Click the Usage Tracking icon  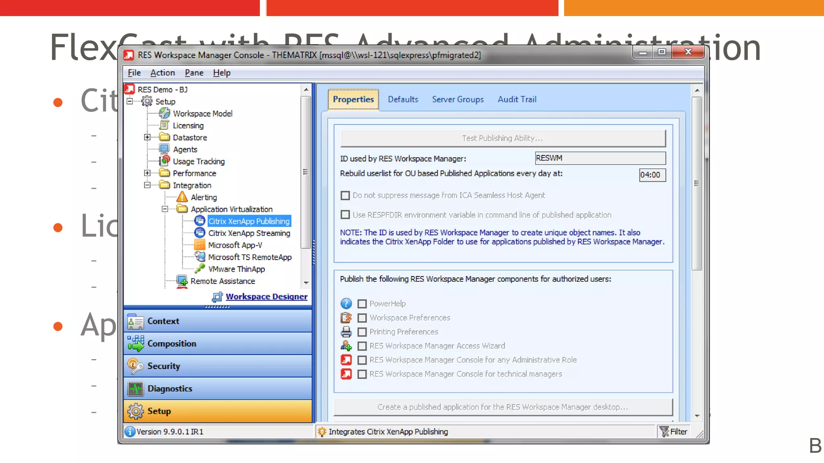[x=164, y=161]
